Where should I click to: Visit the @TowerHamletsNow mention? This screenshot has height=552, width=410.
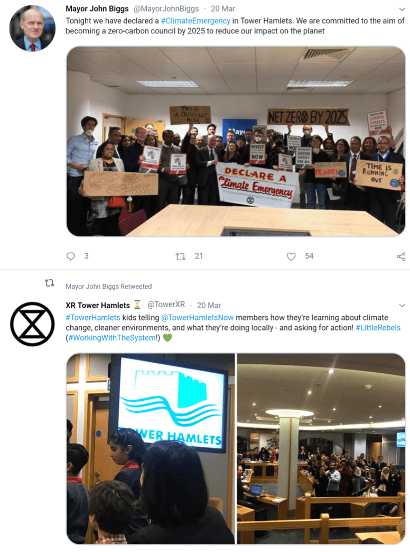click(x=197, y=318)
